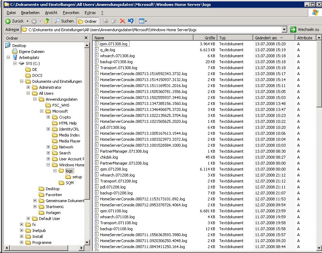Viewport: 322px width, 253px height.
Task: Click folder tree horizontal scrollbar right arrow
Action: pos(81,248)
